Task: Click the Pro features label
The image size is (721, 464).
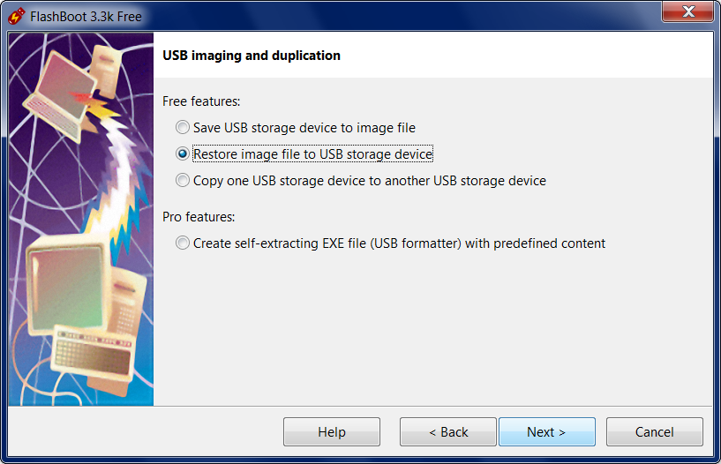Action: pyautogui.click(x=199, y=216)
